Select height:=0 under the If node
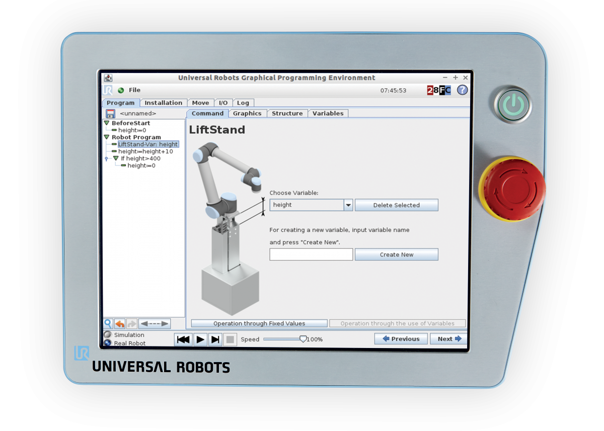The image size is (604, 431). tap(141, 165)
